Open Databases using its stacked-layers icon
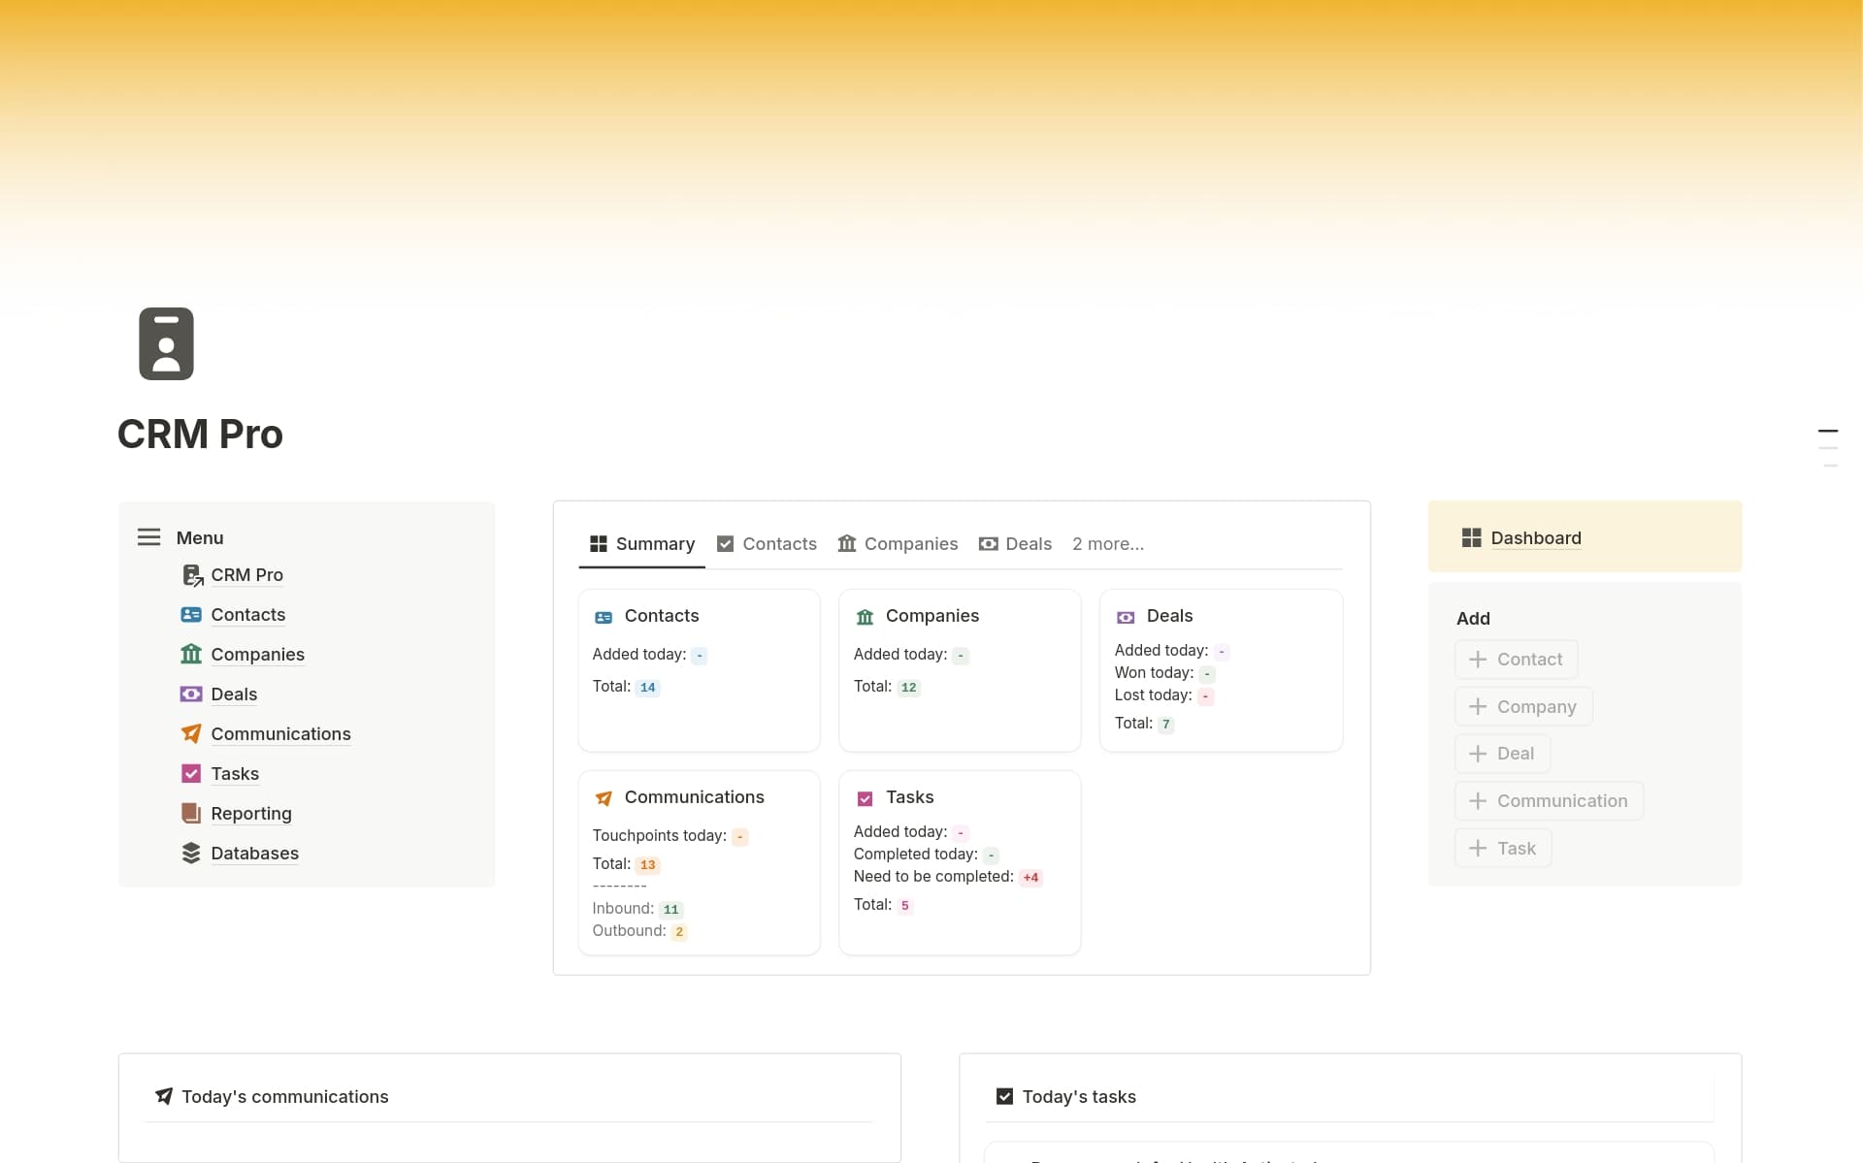1863x1163 pixels. click(190, 853)
